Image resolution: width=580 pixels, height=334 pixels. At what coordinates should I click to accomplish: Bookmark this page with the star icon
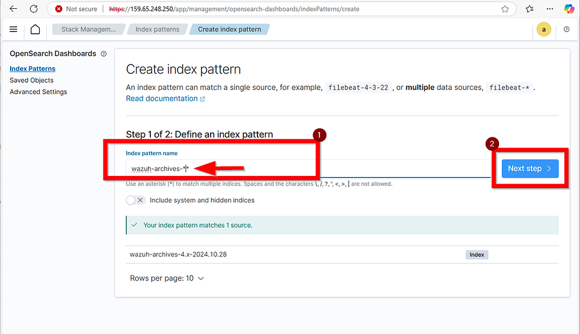click(x=505, y=9)
